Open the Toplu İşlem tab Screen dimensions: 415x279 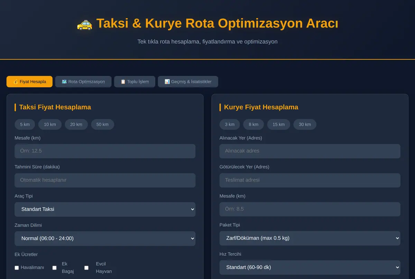click(x=135, y=82)
